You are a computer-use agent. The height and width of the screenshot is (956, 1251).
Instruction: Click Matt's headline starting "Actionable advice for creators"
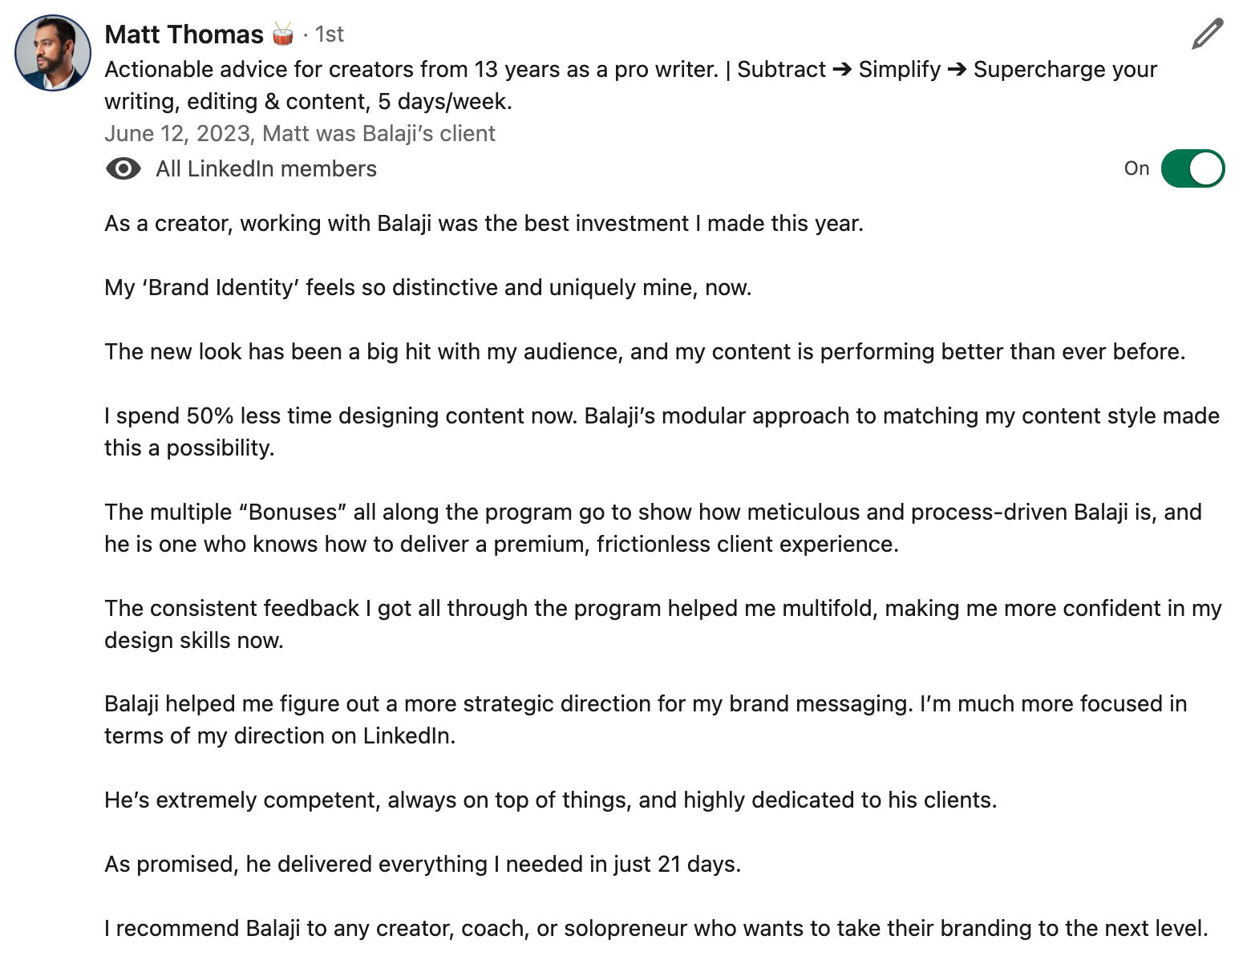pos(630,85)
